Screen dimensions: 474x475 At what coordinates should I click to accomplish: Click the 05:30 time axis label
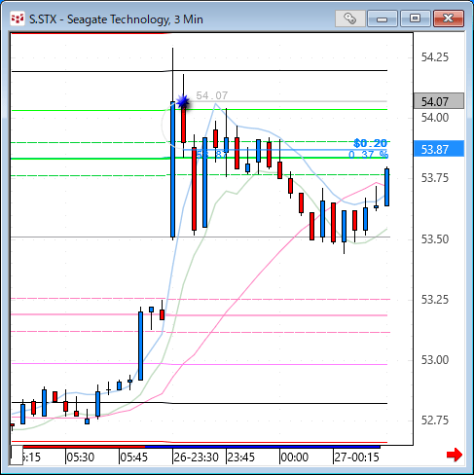pyautogui.click(x=80, y=457)
